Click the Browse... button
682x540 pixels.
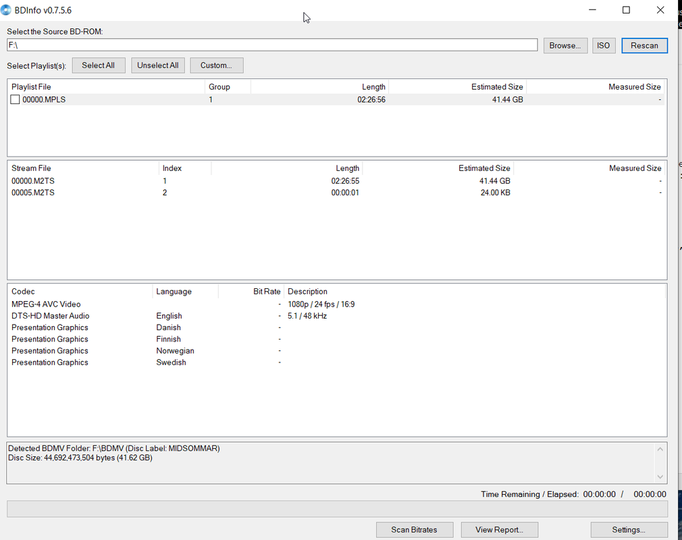pos(565,46)
